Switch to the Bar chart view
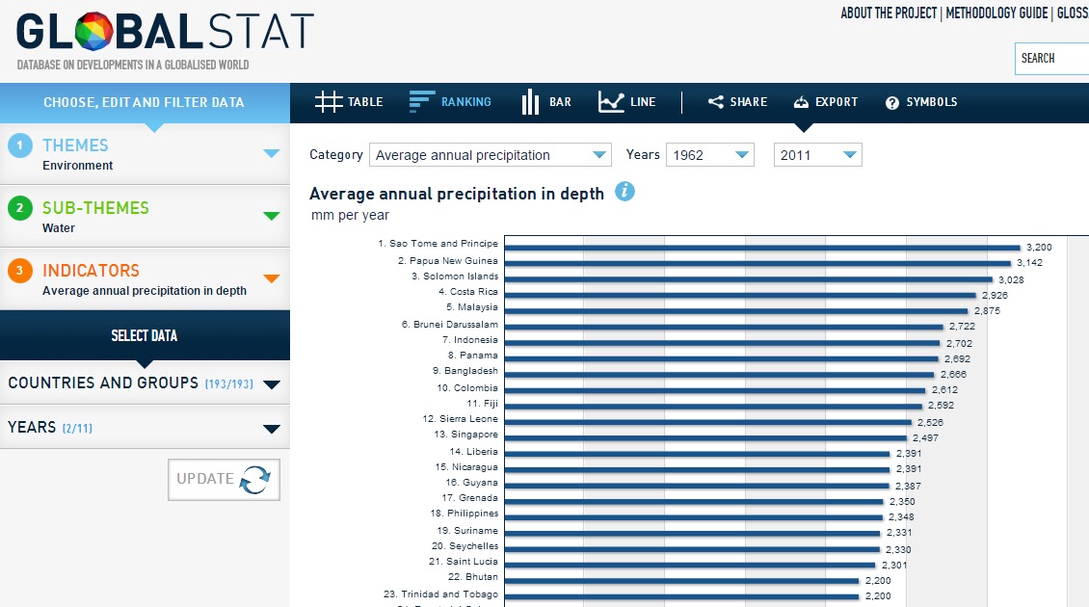 coord(545,102)
